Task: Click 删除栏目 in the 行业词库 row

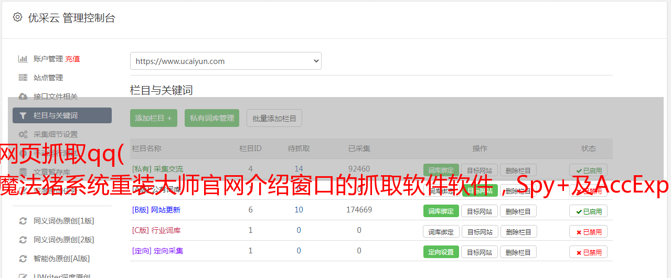Action: [518, 231]
